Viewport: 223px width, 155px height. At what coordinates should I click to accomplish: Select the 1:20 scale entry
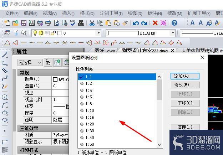pos(117,124)
